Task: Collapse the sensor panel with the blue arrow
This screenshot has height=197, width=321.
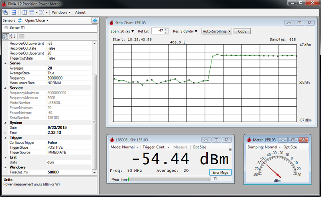Action: pos(95,20)
